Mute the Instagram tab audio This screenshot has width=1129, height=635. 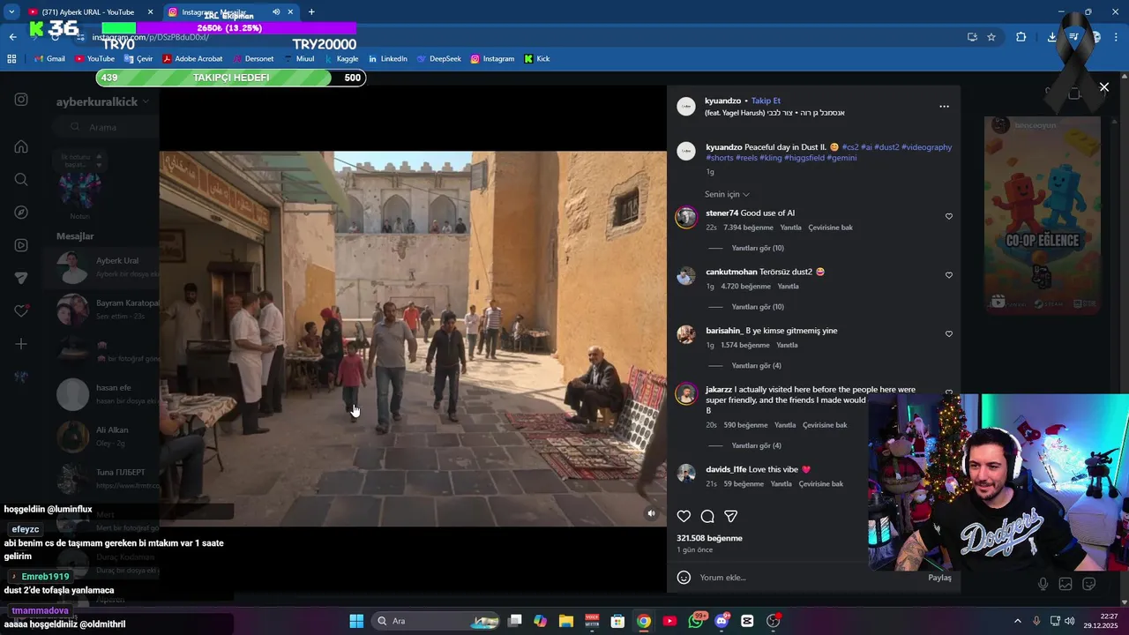[276, 11]
